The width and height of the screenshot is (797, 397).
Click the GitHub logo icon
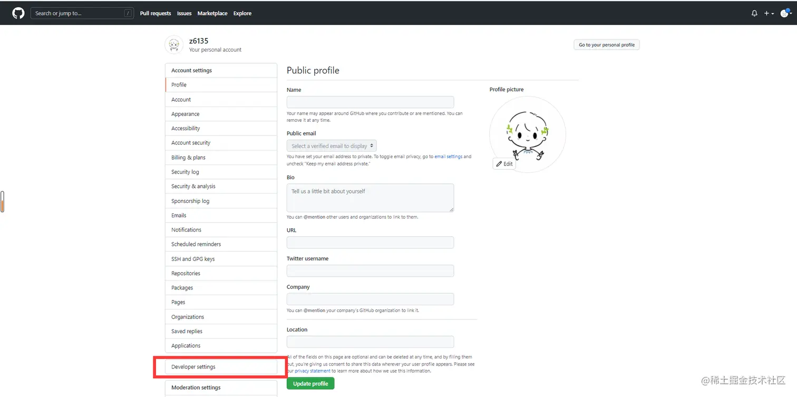pyautogui.click(x=18, y=13)
